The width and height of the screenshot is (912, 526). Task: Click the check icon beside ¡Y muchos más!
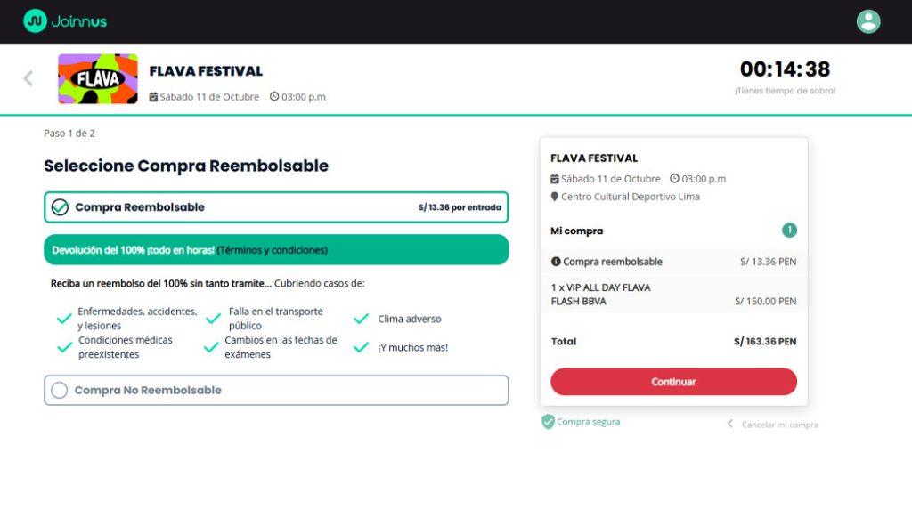point(362,348)
